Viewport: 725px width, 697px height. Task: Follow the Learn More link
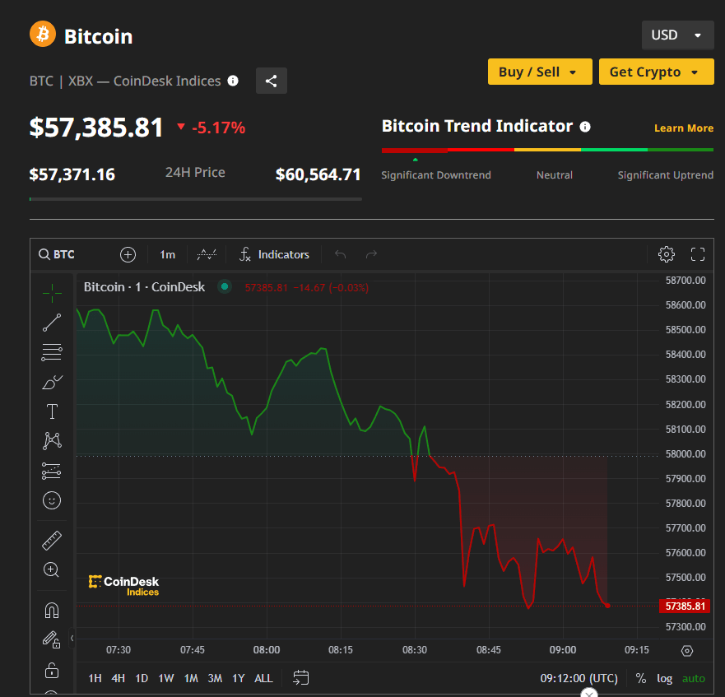[x=683, y=128]
